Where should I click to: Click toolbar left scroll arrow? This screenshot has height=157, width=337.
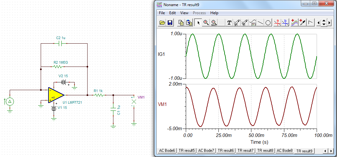(319, 23)
